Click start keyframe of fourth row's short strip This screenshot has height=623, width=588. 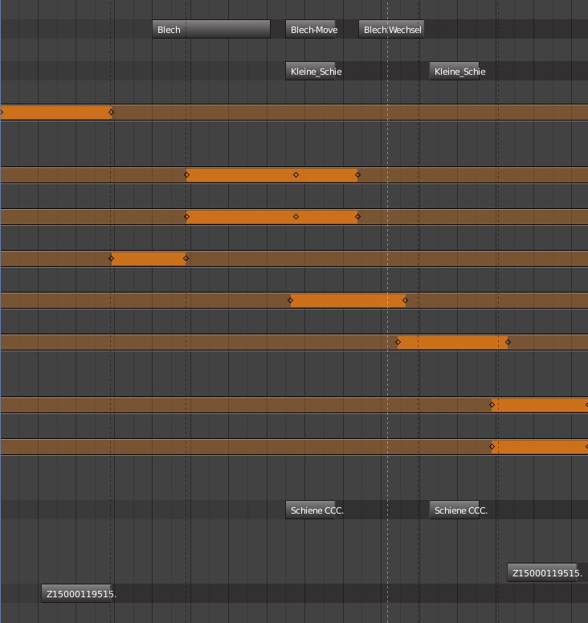click(x=111, y=259)
